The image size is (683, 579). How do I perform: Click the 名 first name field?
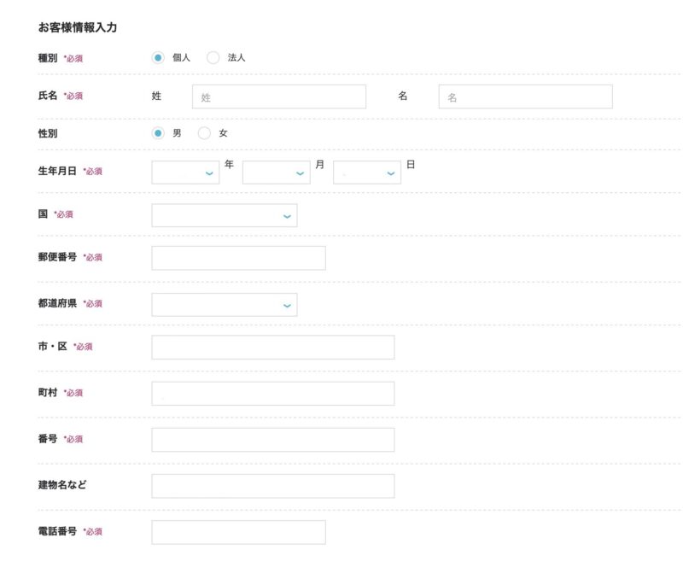525,96
